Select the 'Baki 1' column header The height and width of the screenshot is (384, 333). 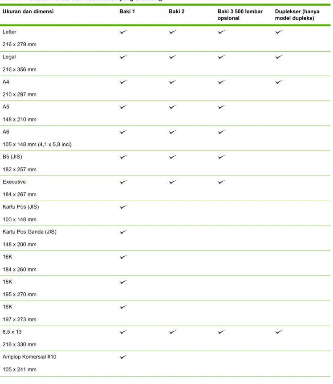coord(127,12)
